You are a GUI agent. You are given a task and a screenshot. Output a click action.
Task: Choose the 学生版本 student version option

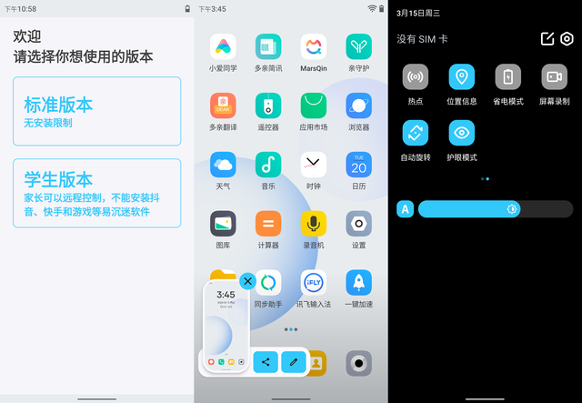click(97, 193)
